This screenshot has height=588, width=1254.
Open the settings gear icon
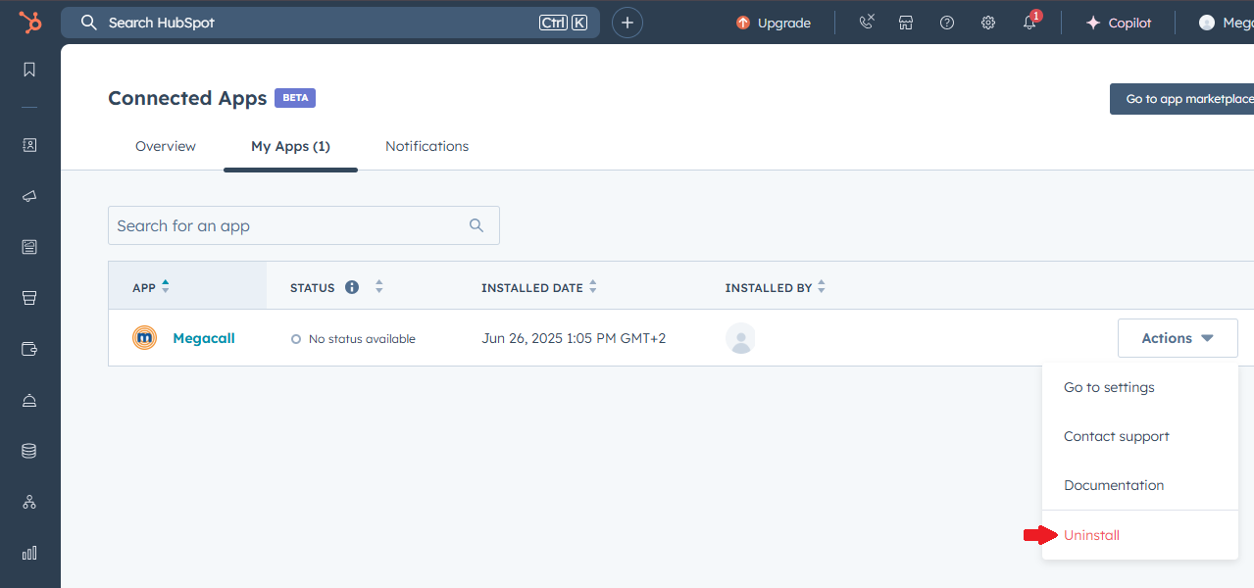pos(988,23)
